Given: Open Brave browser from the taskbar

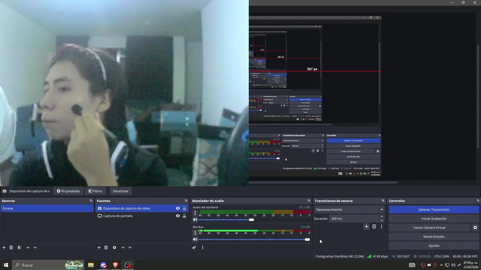Looking at the screenshot, I should 115,265.
